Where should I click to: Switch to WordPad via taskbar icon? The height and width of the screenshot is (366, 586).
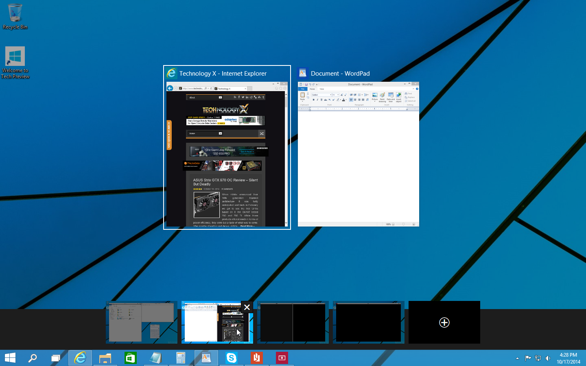coord(206,358)
